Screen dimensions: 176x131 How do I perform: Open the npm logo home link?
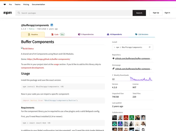(x=8, y=13)
